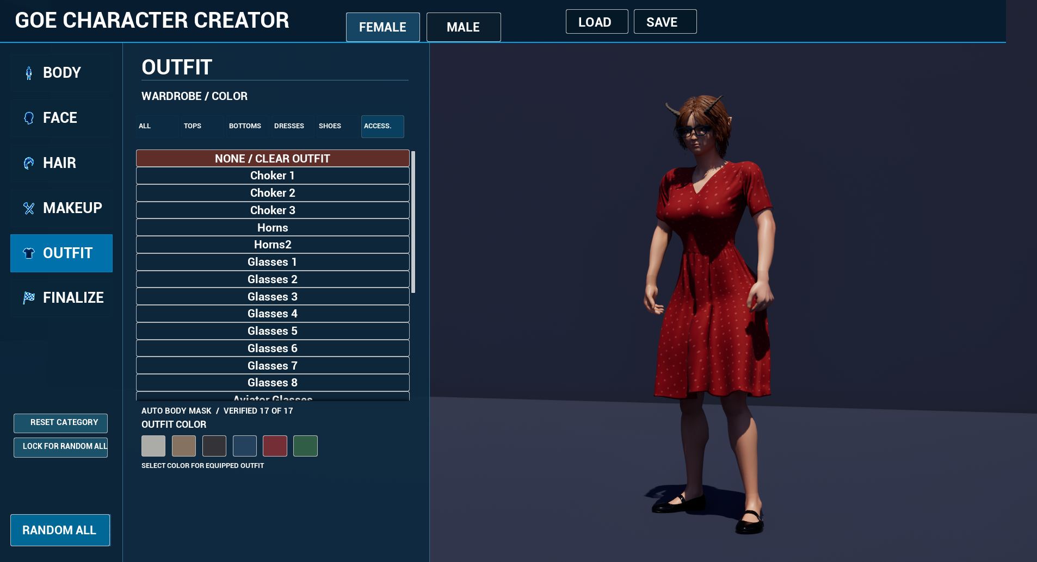The image size is (1037, 562).
Task: Pick the green outfit color swatch
Action: coord(305,446)
